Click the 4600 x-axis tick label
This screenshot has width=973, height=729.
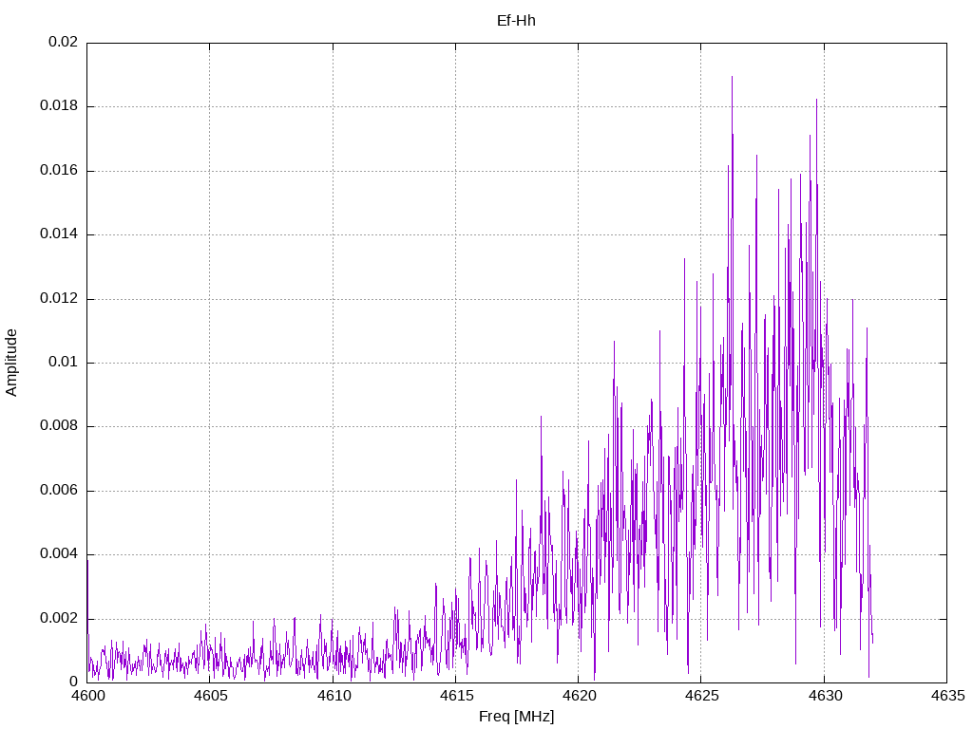coord(87,696)
